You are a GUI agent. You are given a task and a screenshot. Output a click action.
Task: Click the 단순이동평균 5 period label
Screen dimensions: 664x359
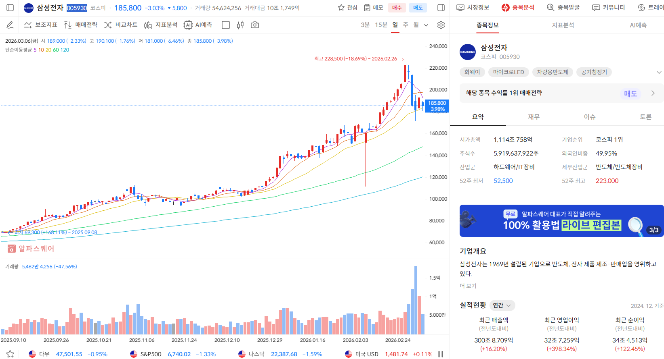(x=35, y=50)
